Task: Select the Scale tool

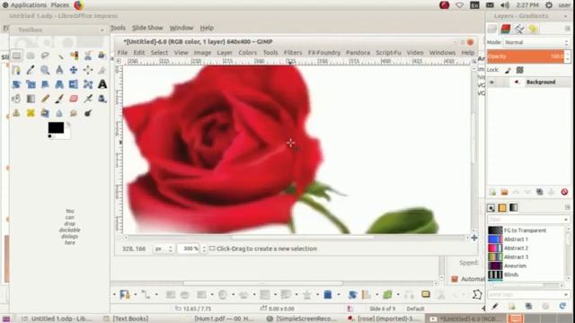Action: tap(31, 84)
